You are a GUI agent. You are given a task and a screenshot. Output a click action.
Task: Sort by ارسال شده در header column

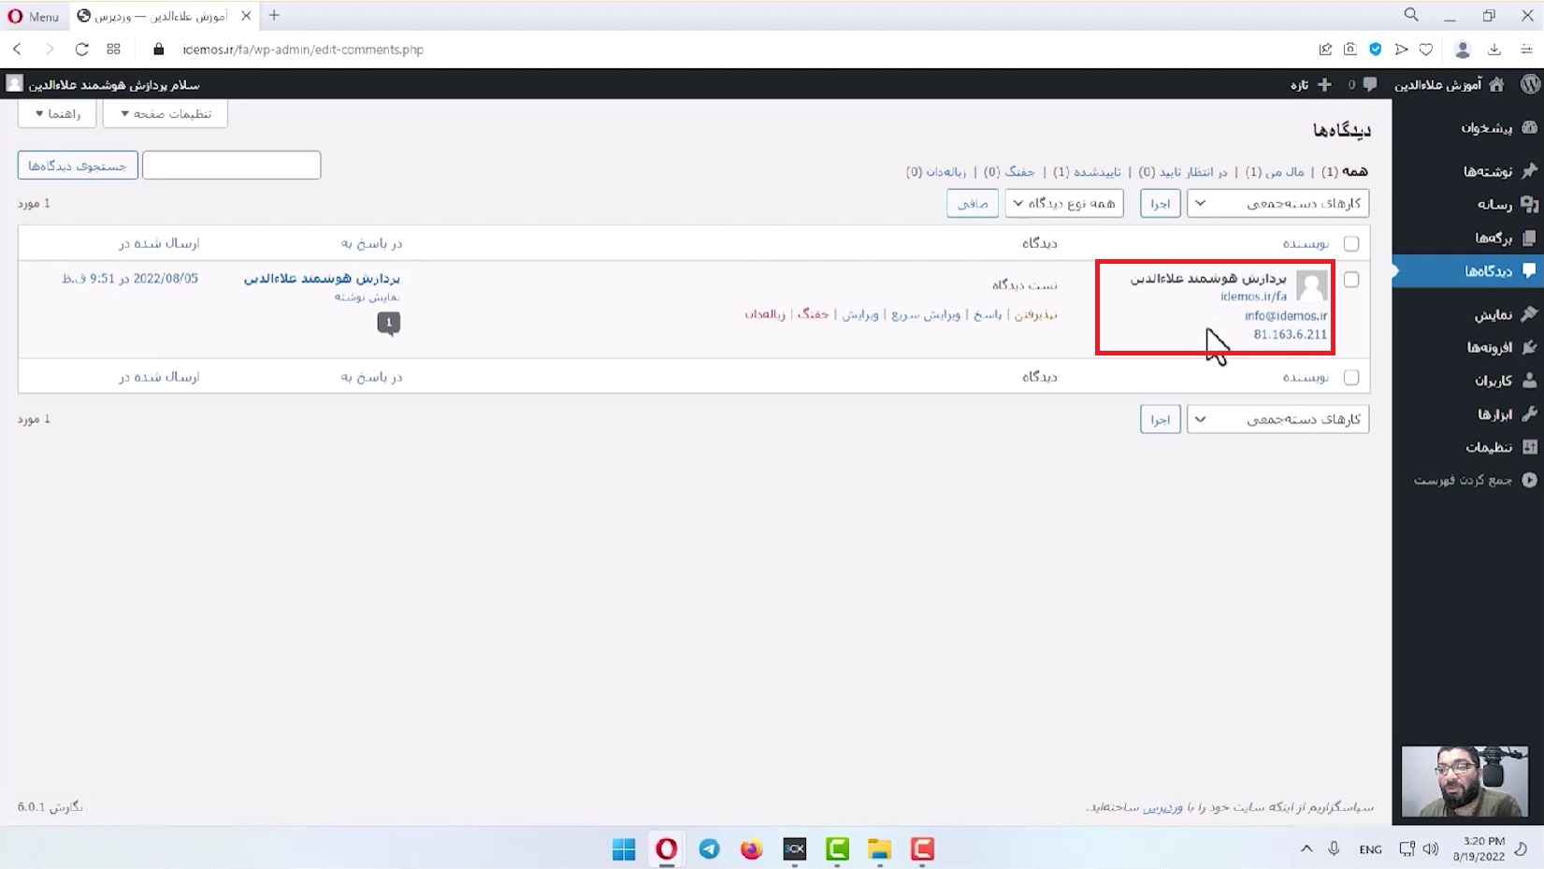159,243
